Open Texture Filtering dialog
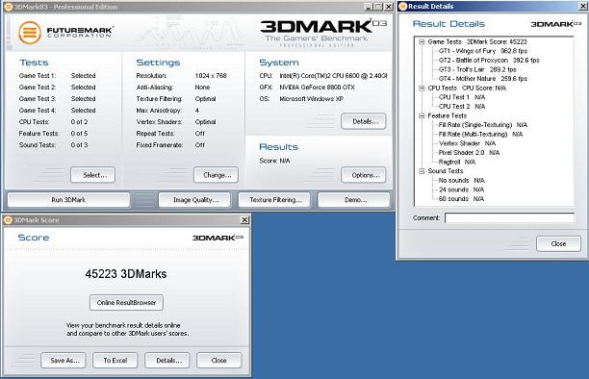 coord(275,200)
